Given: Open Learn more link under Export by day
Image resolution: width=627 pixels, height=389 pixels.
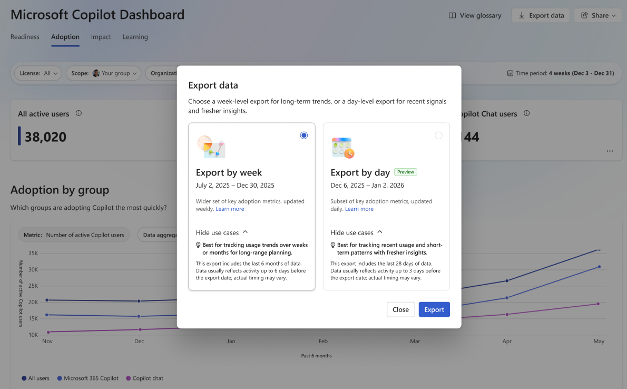Looking at the screenshot, I should (x=359, y=209).
